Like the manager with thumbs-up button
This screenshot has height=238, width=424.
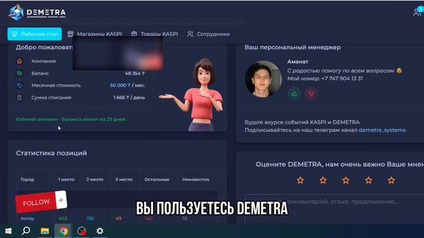click(x=294, y=94)
